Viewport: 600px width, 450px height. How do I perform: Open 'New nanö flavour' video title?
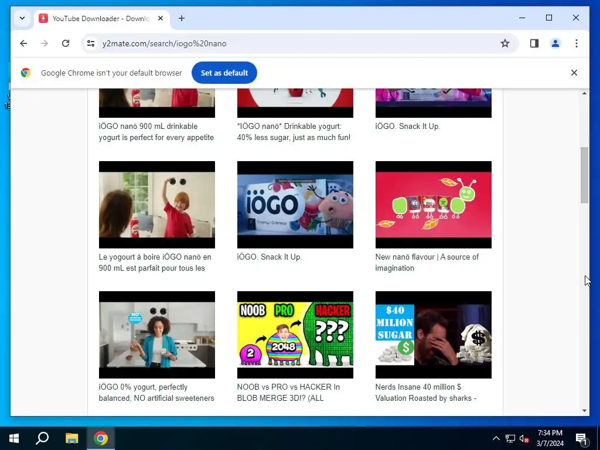coord(427,262)
